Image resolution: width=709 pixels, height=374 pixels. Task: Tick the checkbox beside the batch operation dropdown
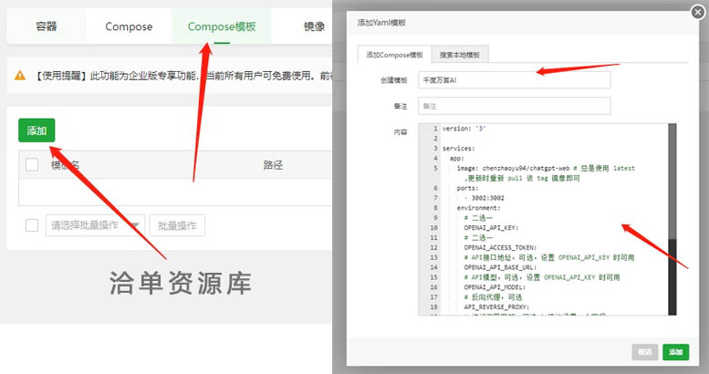[x=32, y=225]
